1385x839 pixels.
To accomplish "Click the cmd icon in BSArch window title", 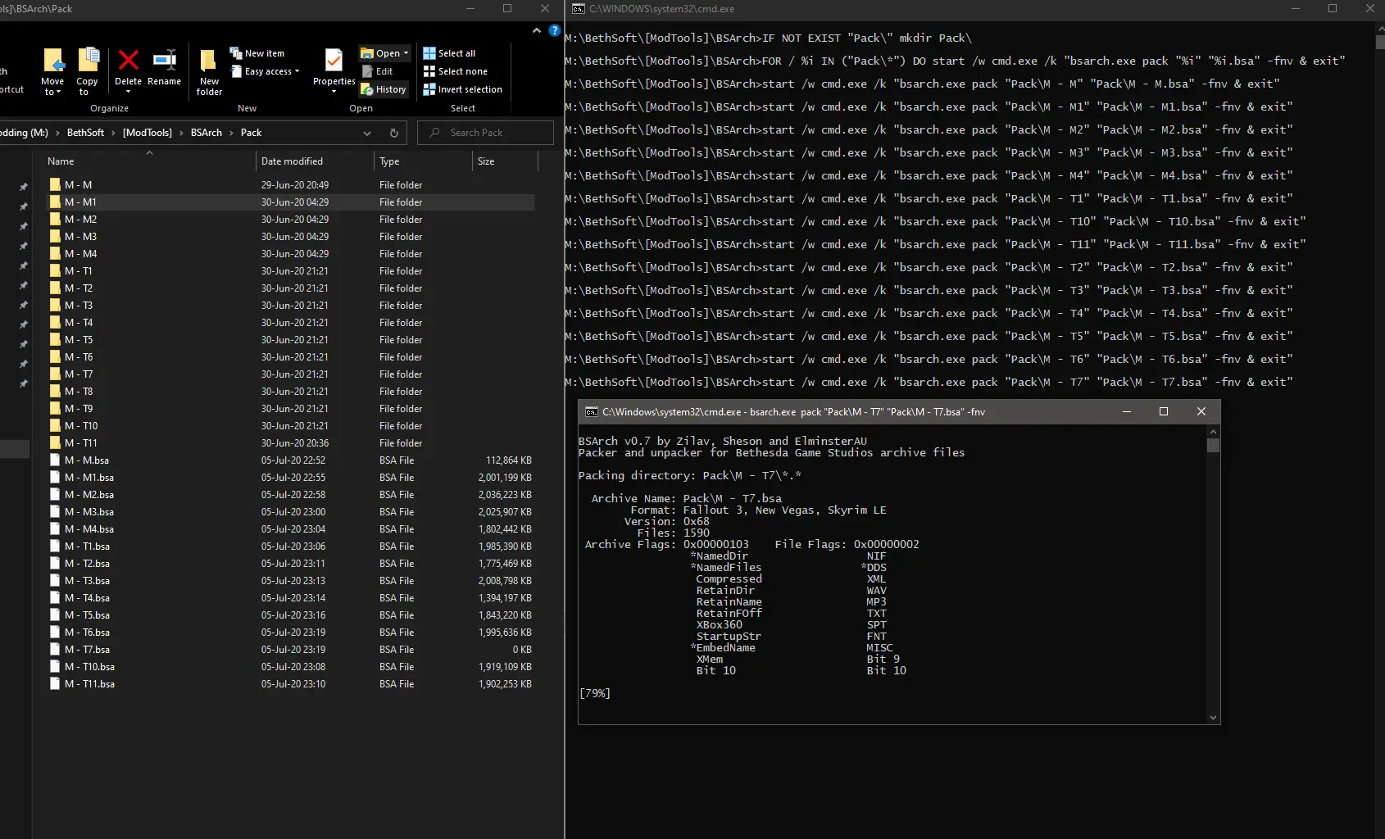I will click(x=591, y=412).
